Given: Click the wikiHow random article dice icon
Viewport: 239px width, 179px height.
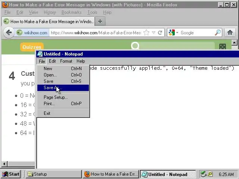Looking at the screenshot, I should (x=223, y=46).
